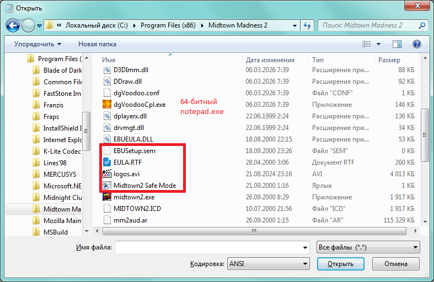The width and height of the screenshot is (434, 282).
Task: Toggle the preview pane icon
Action: click(x=397, y=44)
